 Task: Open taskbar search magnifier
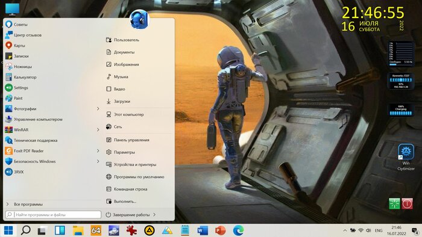point(25,230)
